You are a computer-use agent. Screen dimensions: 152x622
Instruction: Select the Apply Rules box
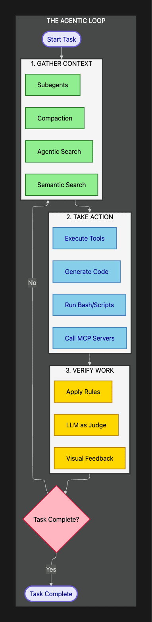coord(83,392)
